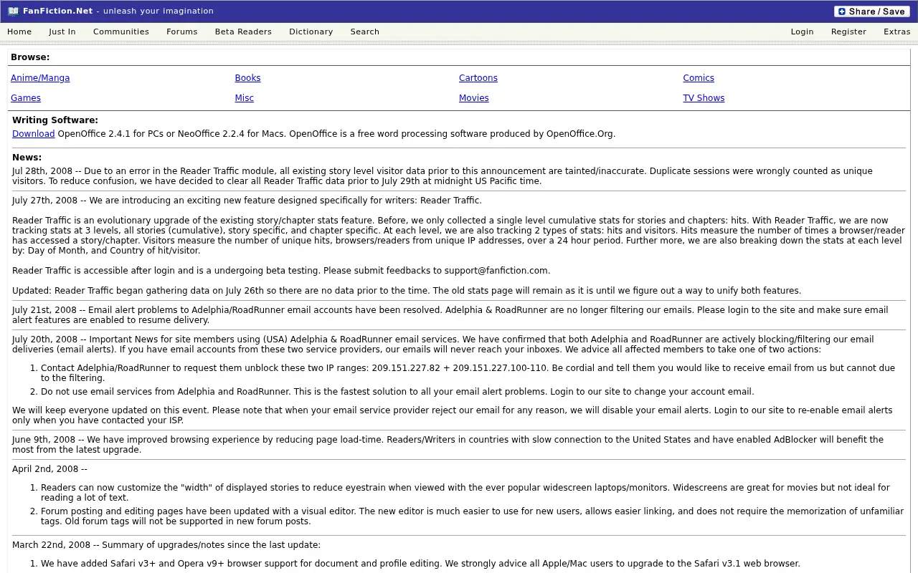Viewport: 918px width, 573px height.
Task: Browse the Cartoons category
Action: pos(478,78)
